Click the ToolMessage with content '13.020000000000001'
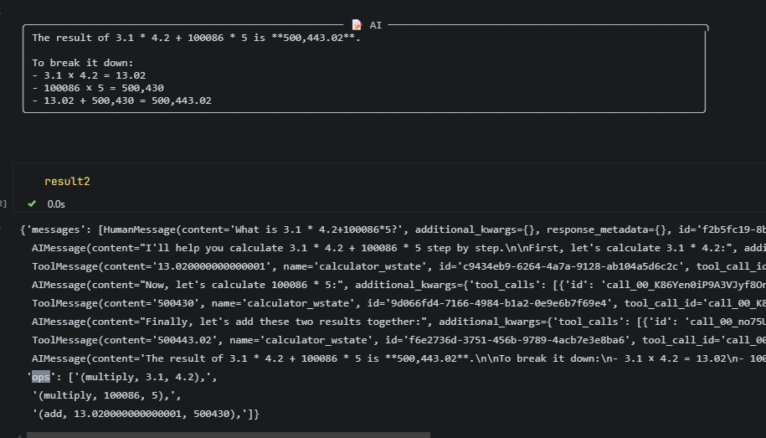Image resolution: width=766 pixels, height=438 pixels. 398,266
